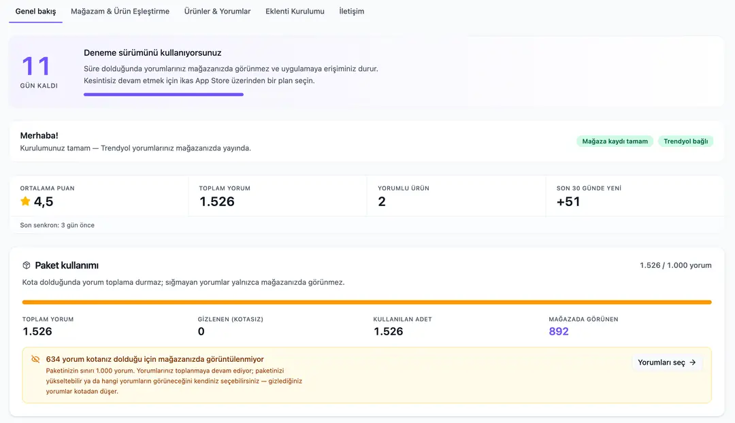Open the Genel bakış tab
Image resolution: width=735 pixels, height=423 pixels.
click(35, 12)
